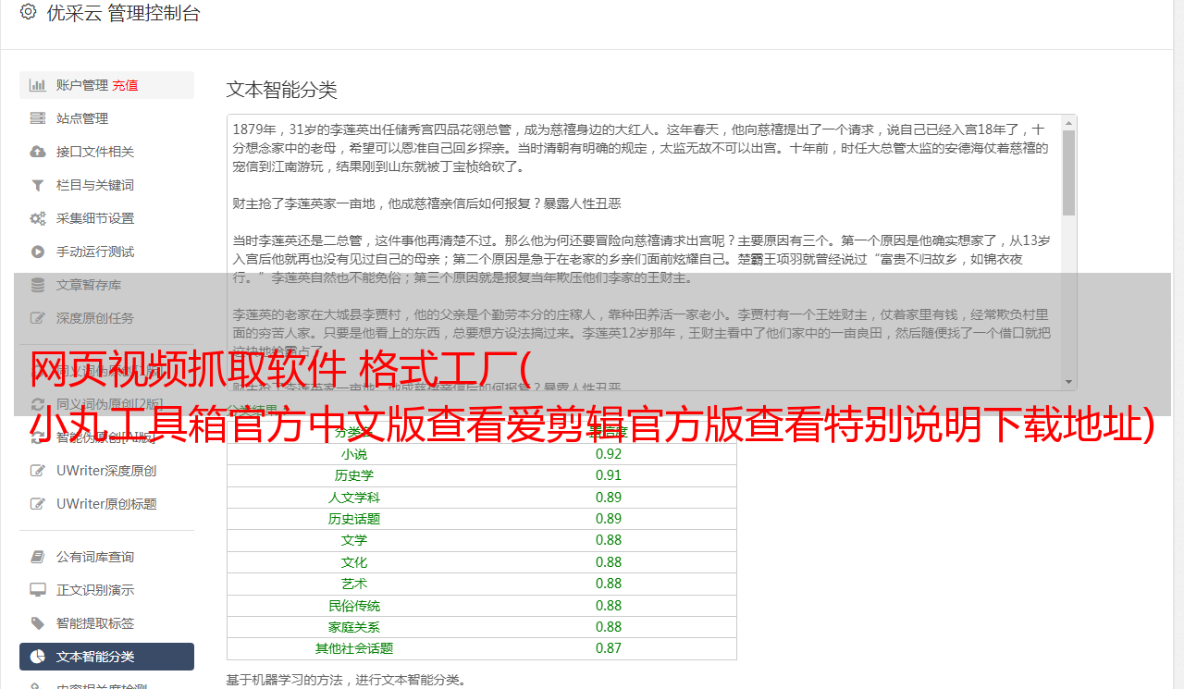Viewport: 1184px width, 689px height.
Task: Open the UWriter原创标题 menu item
Action: point(105,504)
